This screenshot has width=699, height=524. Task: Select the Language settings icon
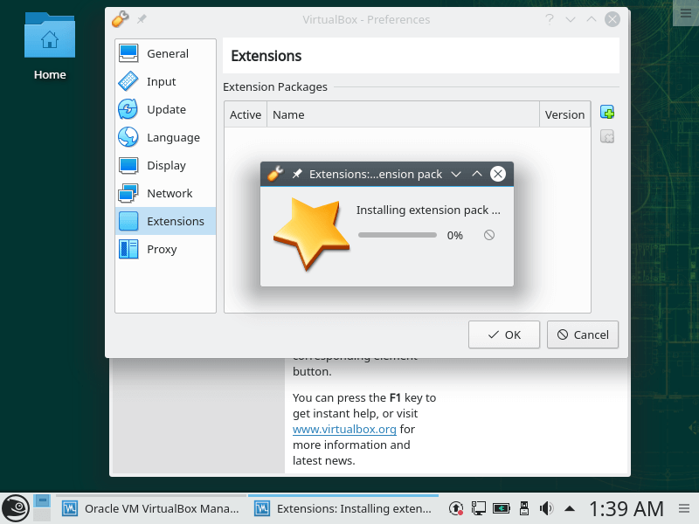point(128,137)
